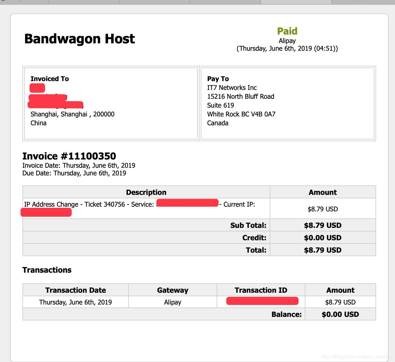Image resolution: width=395 pixels, height=362 pixels.
Task: Click the Credit: label
Action: click(x=254, y=238)
